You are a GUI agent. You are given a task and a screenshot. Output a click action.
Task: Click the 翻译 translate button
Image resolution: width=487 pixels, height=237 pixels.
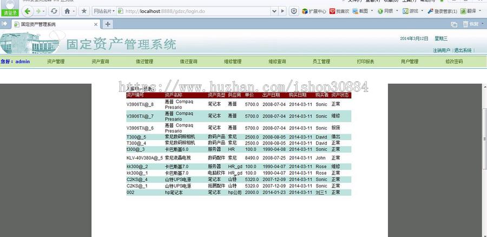pyautogui.click(x=469, y=11)
